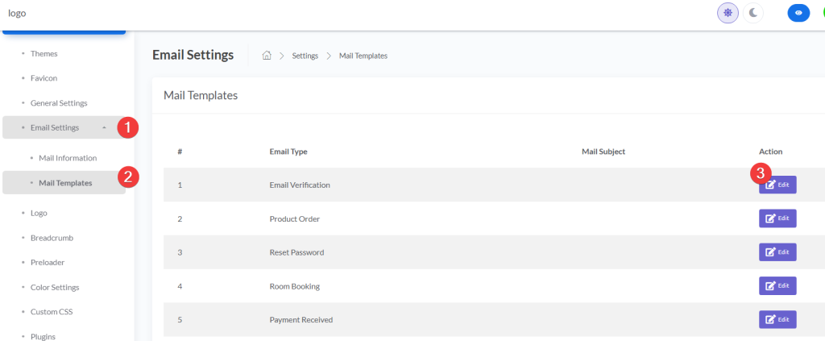Go to General Settings
This screenshot has height=341, width=825.
point(59,103)
